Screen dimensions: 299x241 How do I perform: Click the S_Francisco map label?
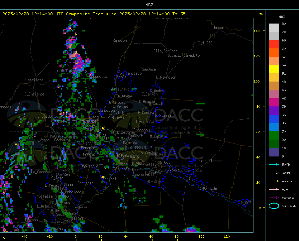click(131, 73)
